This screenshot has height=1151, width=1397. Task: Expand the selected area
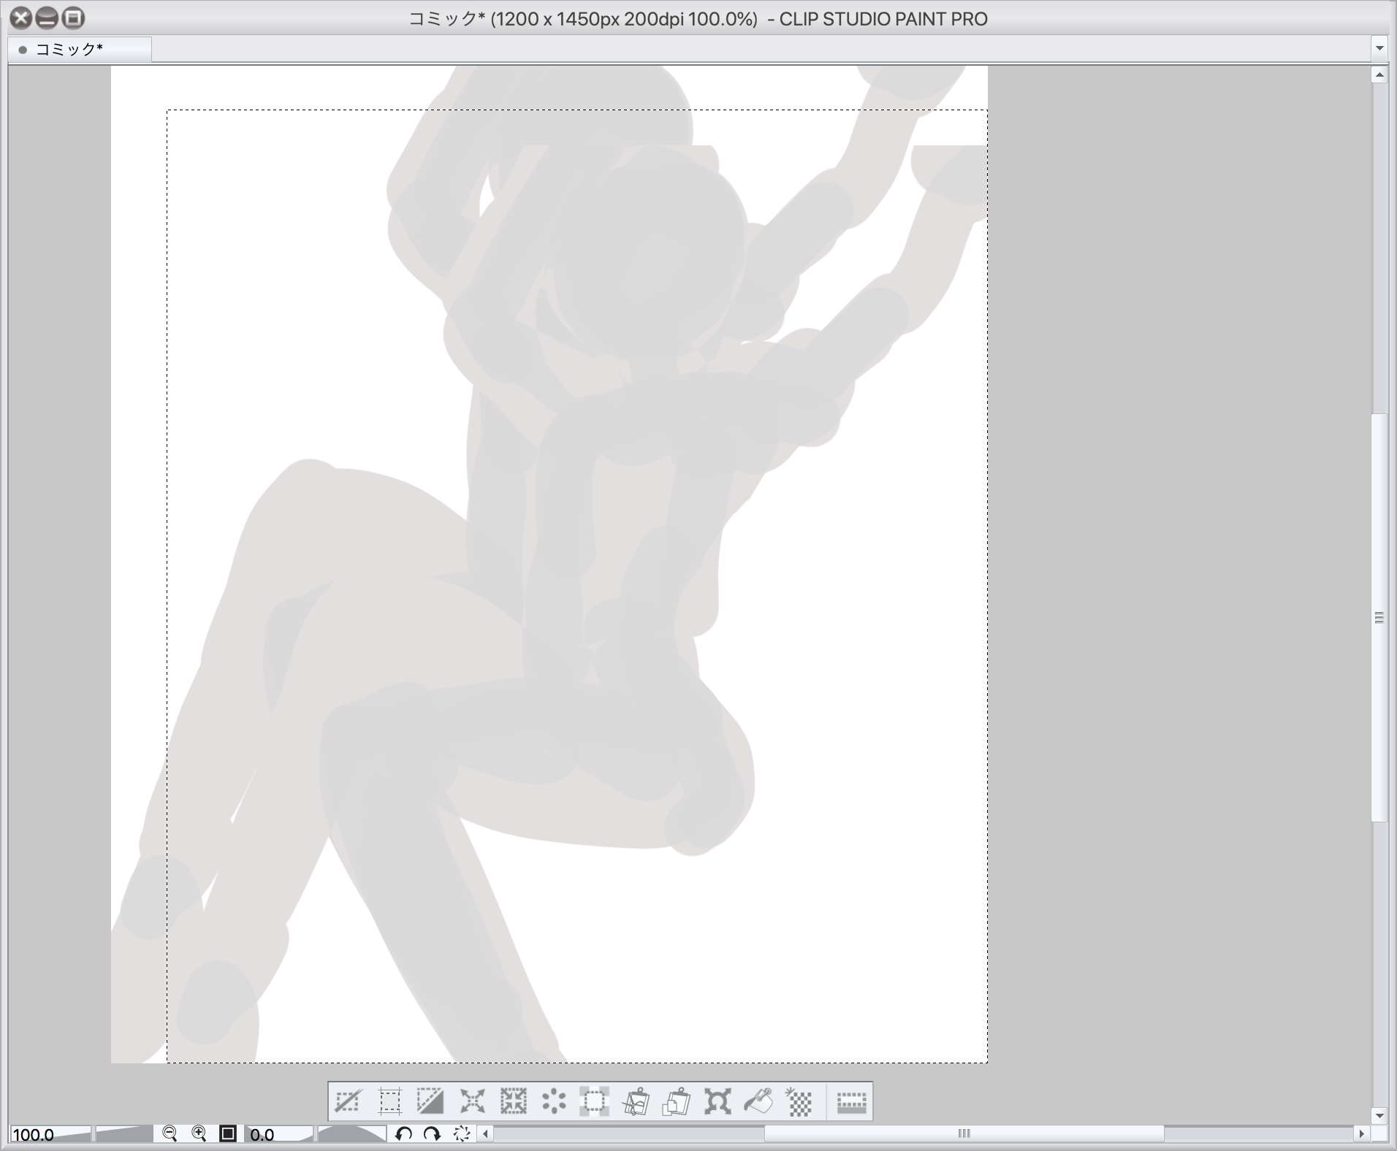(472, 1101)
